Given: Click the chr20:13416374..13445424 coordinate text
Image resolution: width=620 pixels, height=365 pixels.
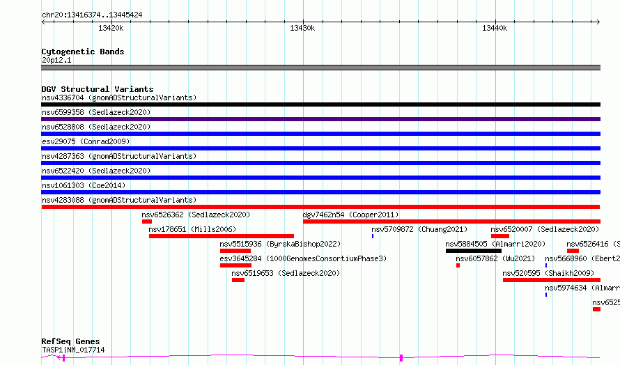Looking at the screenshot, I should click(92, 15).
